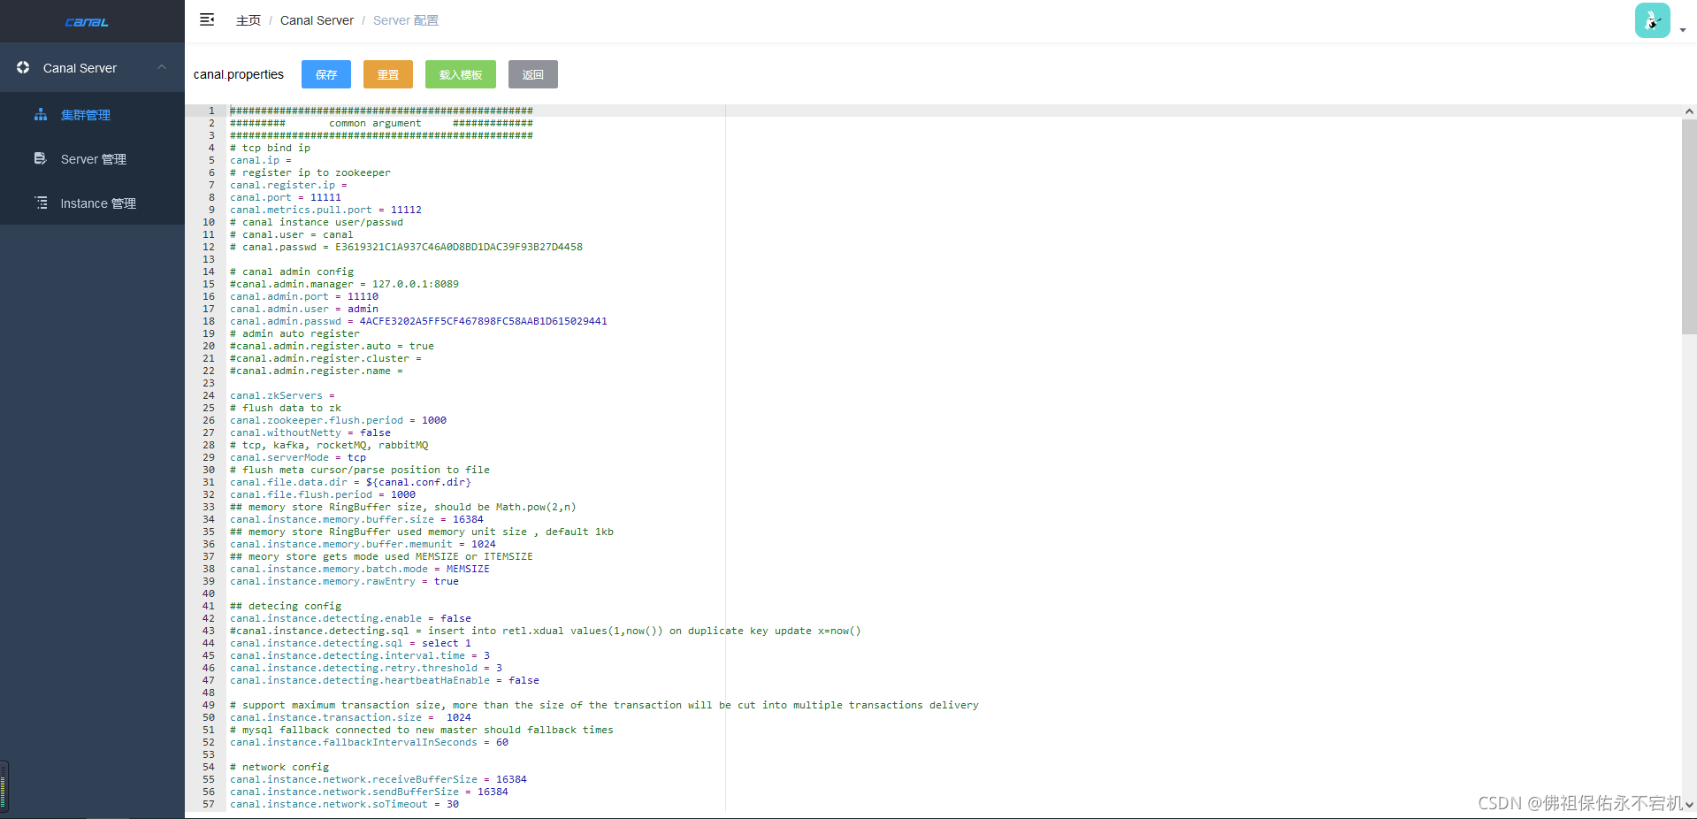Click the 'canal.port = 11111' line
Screen dimensions: 1697x819
(286, 197)
